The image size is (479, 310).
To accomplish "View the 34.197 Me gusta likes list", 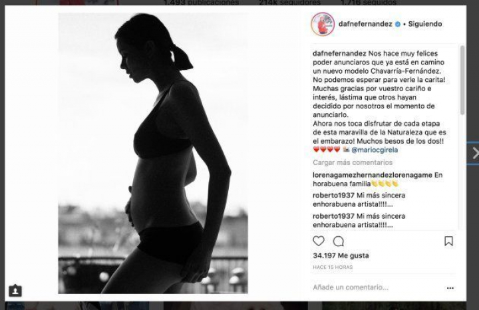I will (341, 255).
